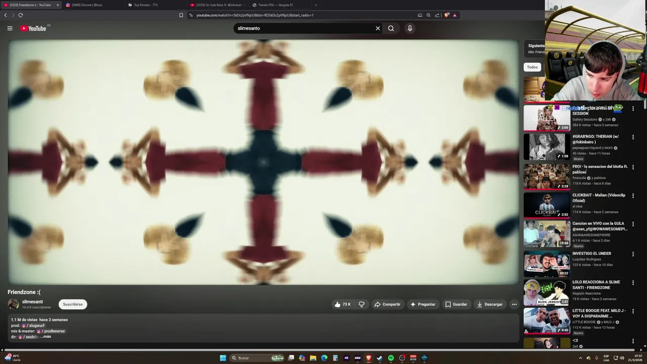Click the Guardar button
The image size is (647, 364).
pyautogui.click(x=456, y=304)
